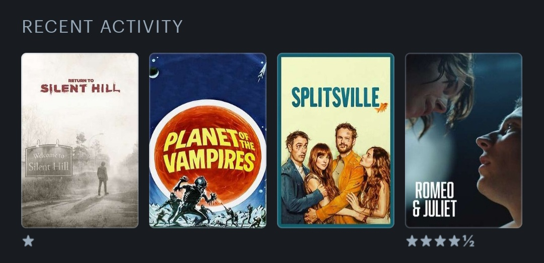Image resolution: width=544 pixels, height=263 pixels.
Task: Click the half-star symbol under Romeo & Juliet
Action: click(468, 241)
